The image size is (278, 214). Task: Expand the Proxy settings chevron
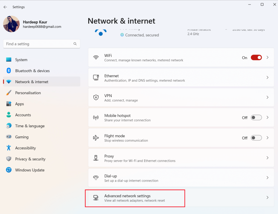tap(267, 158)
